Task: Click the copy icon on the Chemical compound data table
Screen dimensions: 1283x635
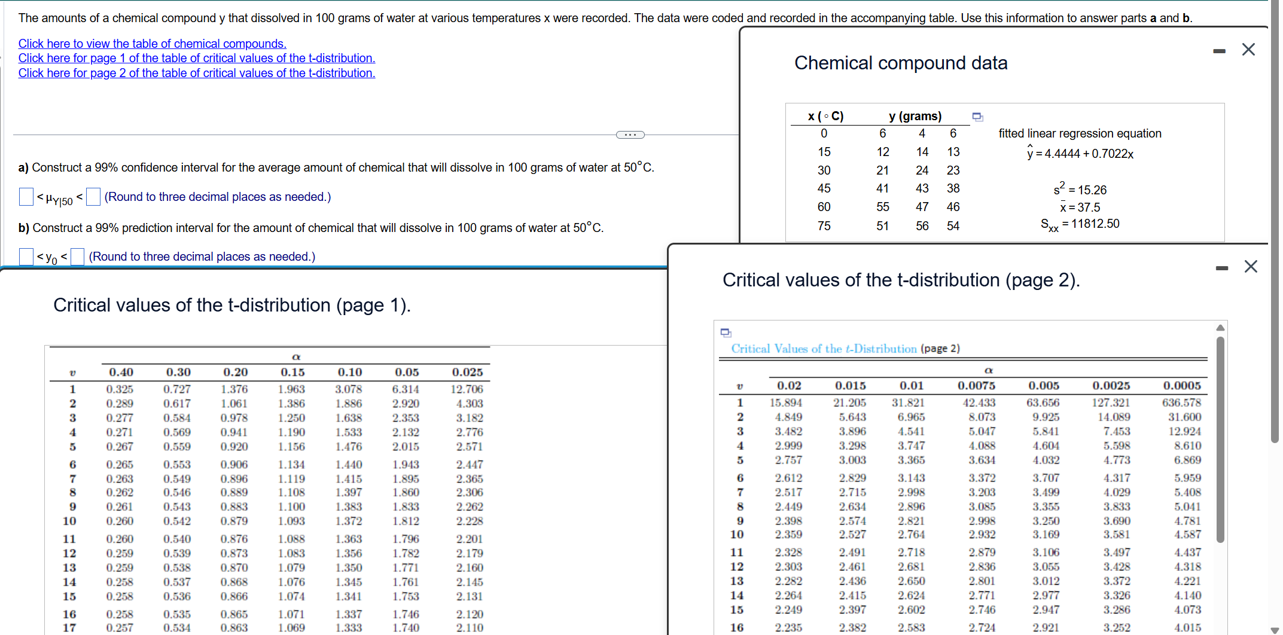Action: point(979,117)
